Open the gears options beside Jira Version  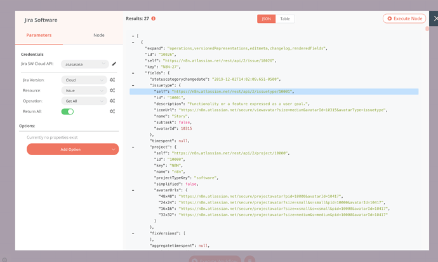click(112, 80)
